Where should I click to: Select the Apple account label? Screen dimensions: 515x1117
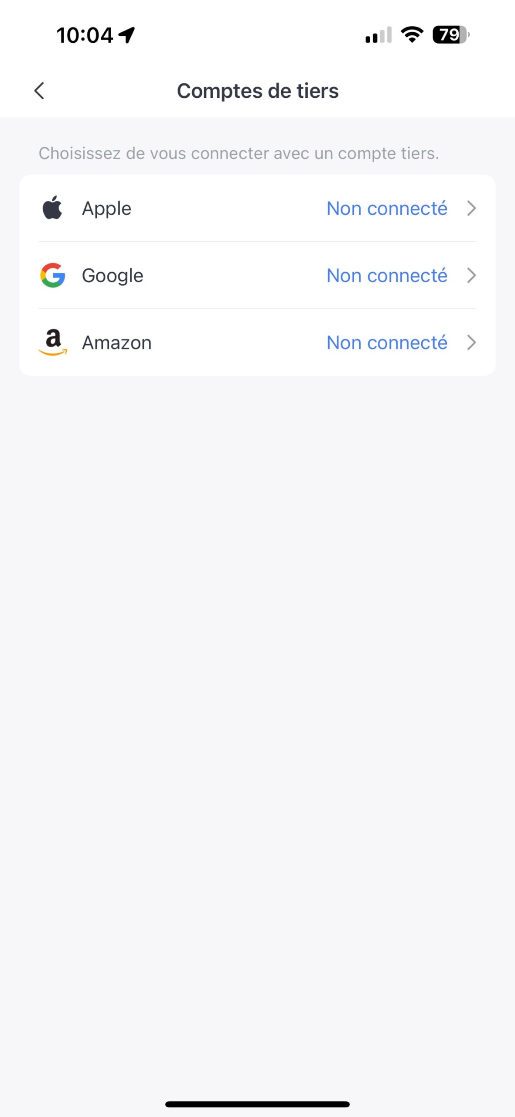point(106,209)
